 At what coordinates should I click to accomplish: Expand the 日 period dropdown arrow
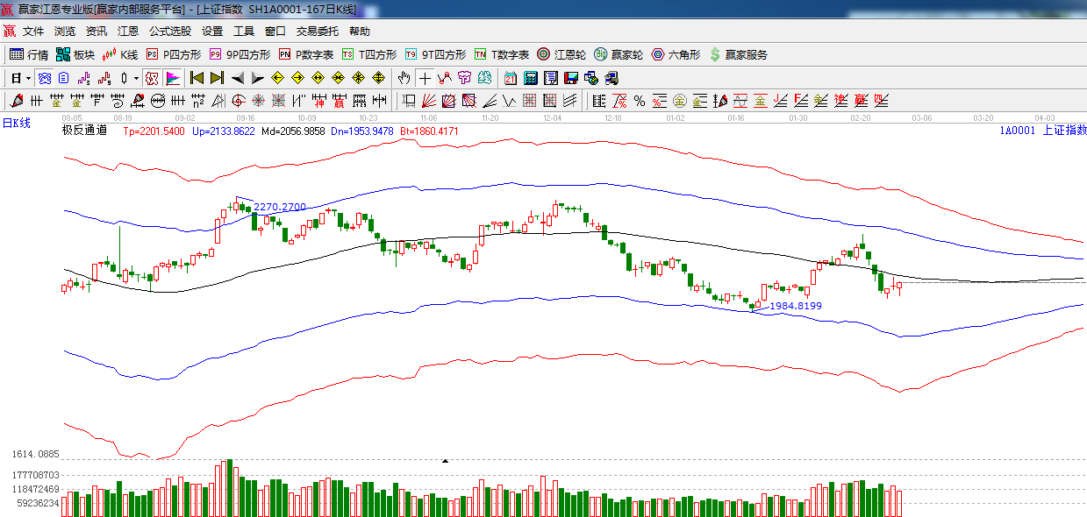click(x=28, y=78)
